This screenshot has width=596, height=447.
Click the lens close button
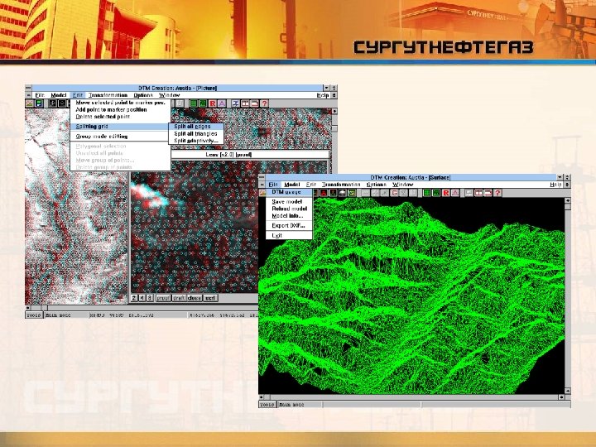(x=195, y=298)
